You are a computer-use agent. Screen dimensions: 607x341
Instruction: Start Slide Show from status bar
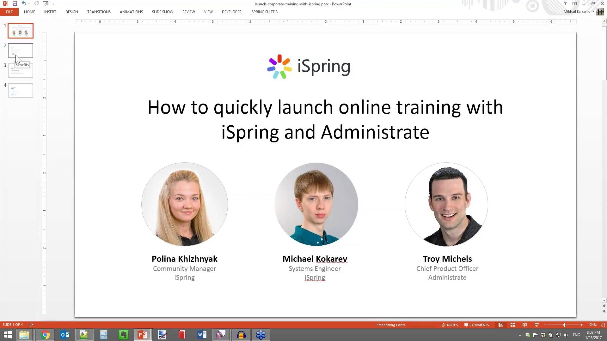tap(536, 325)
